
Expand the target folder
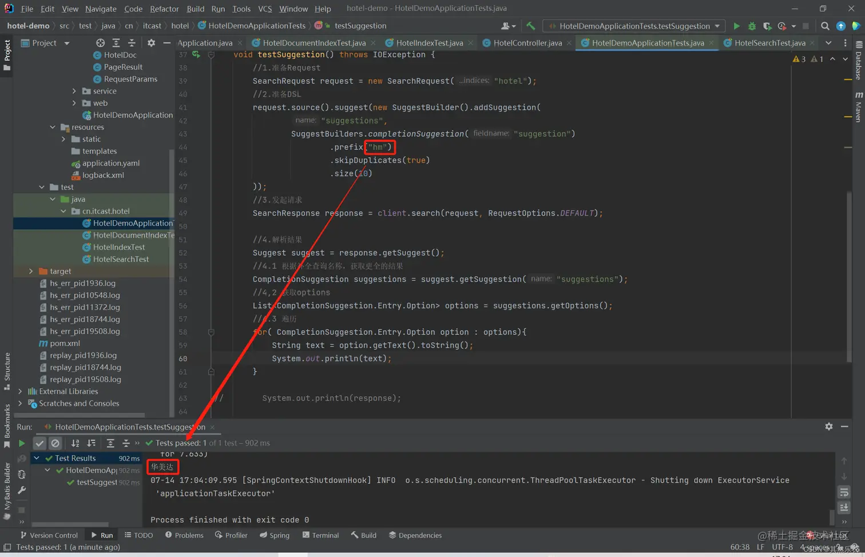[x=31, y=271]
